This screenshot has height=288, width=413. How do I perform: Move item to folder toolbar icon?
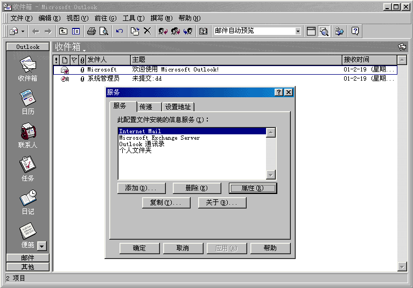(135, 31)
